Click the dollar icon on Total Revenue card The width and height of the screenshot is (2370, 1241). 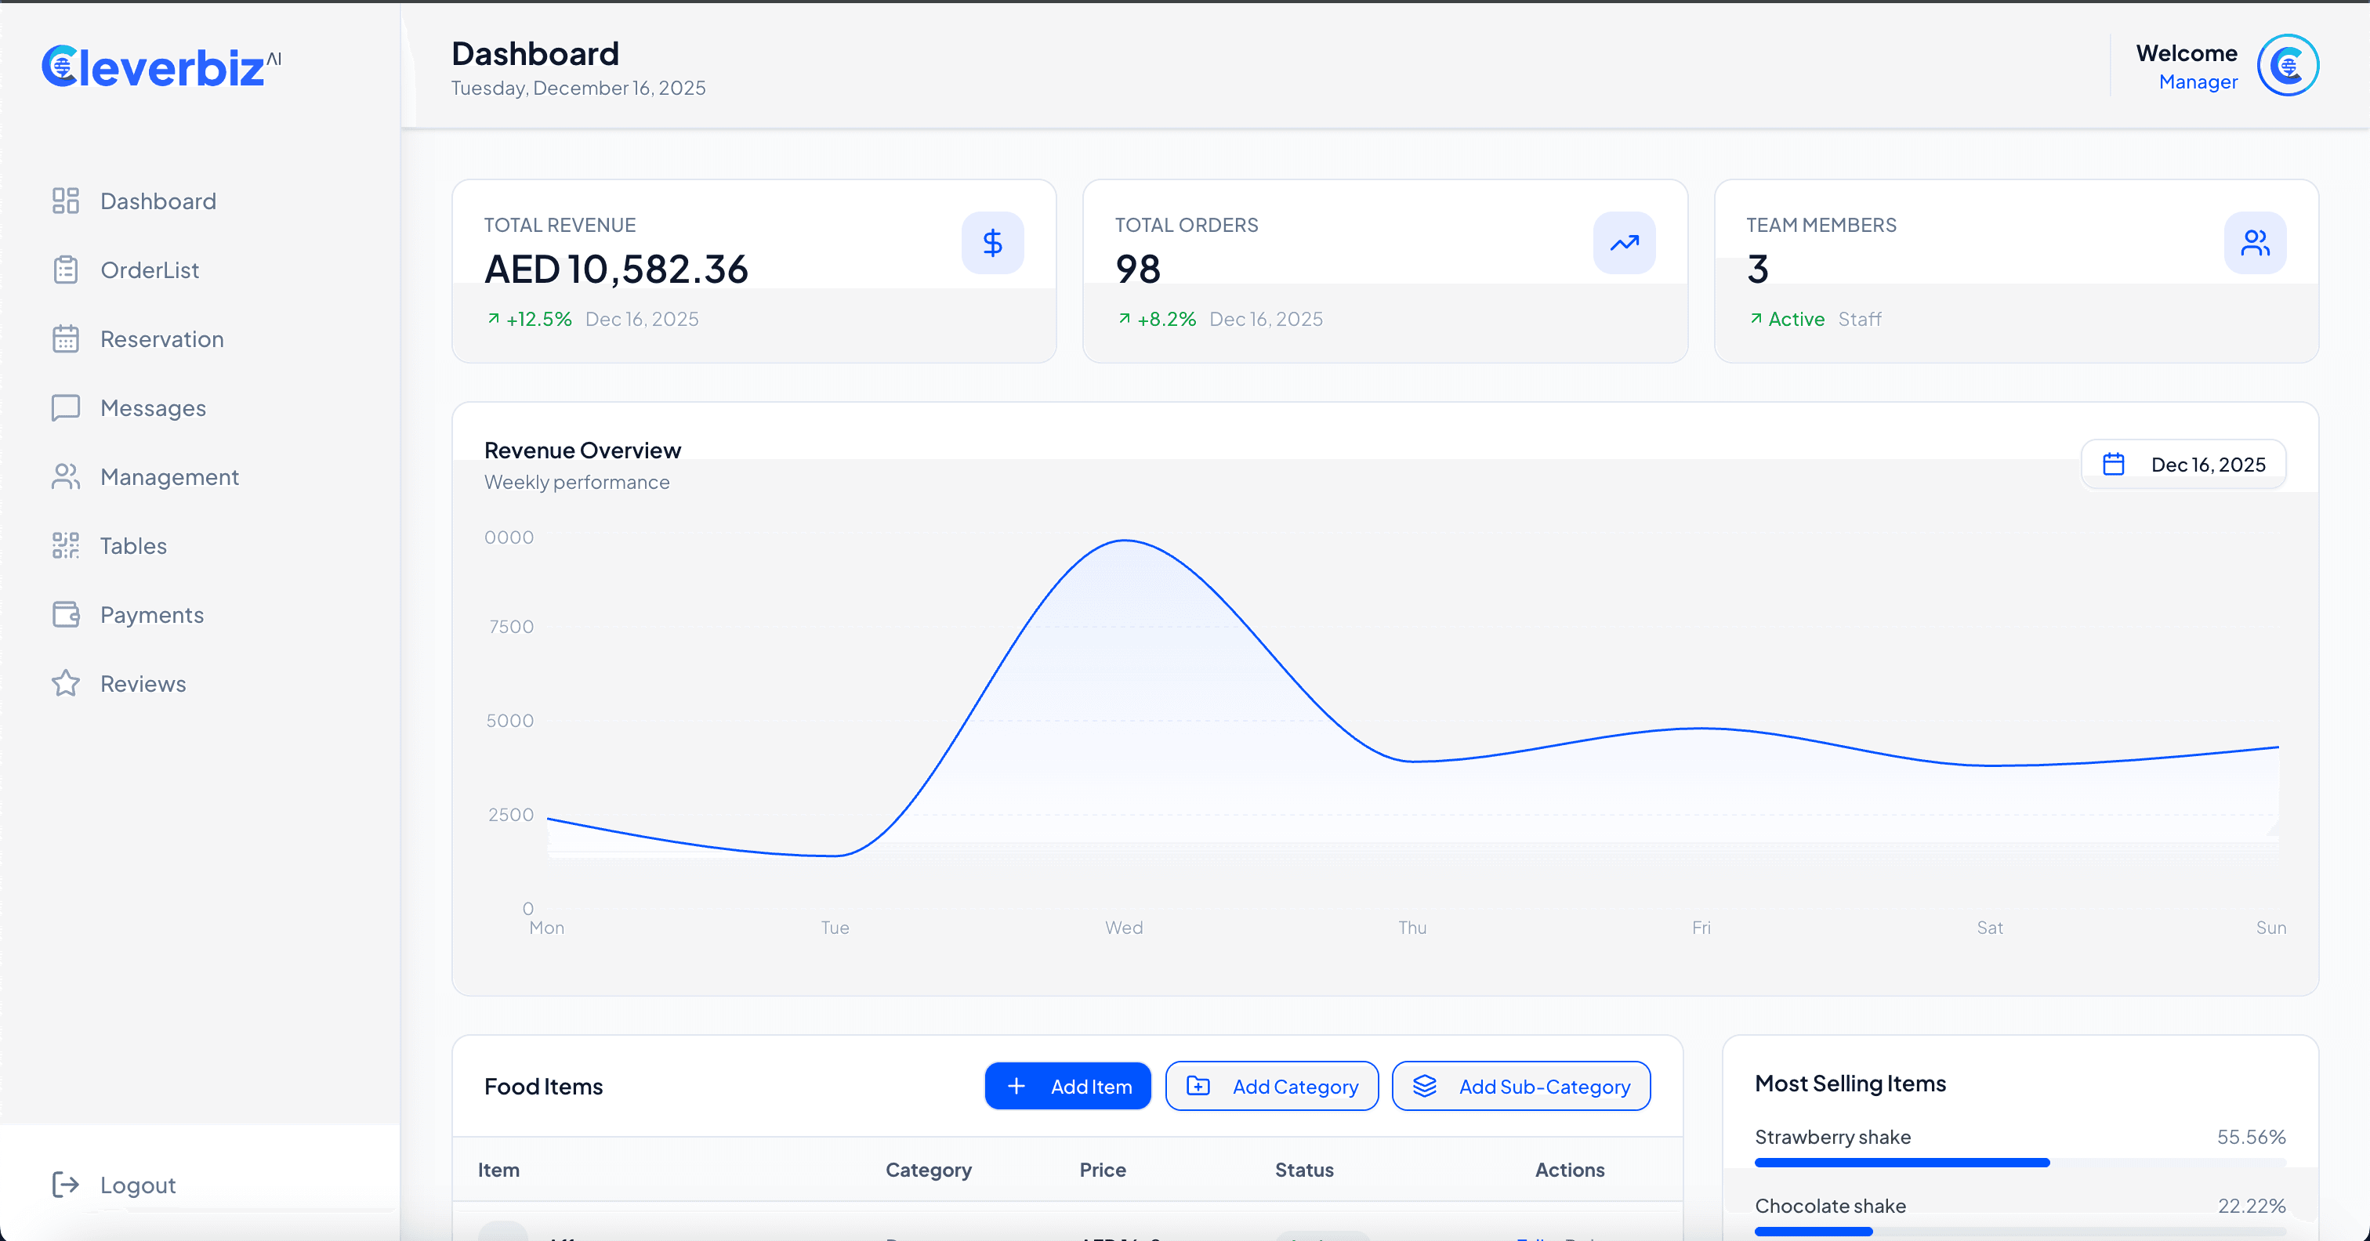tap(993, 243)
